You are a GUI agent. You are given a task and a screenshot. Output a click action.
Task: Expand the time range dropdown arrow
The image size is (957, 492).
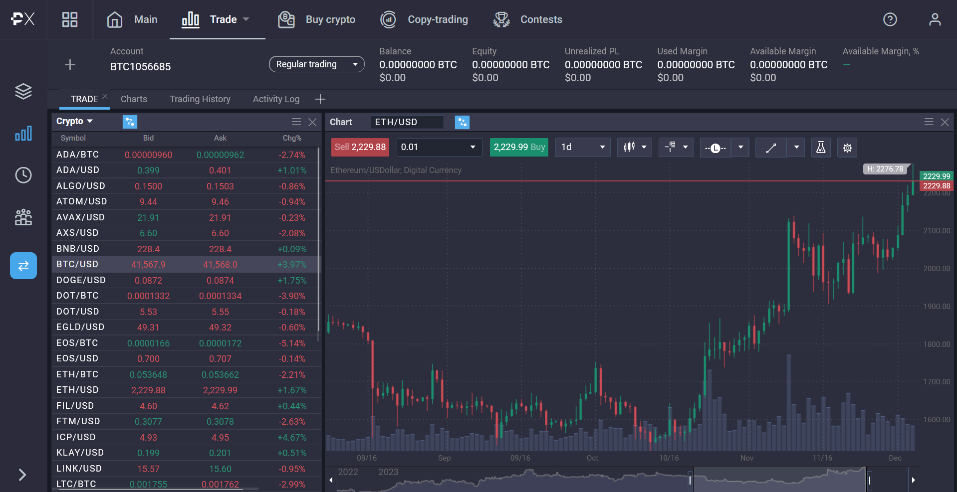(740, 147)
